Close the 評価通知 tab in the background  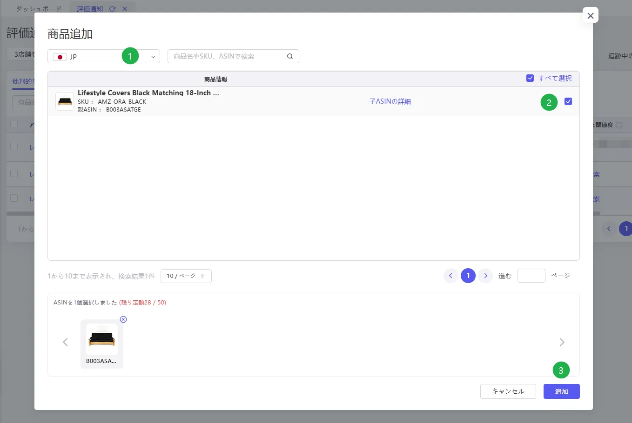click(x=125, y=9)
